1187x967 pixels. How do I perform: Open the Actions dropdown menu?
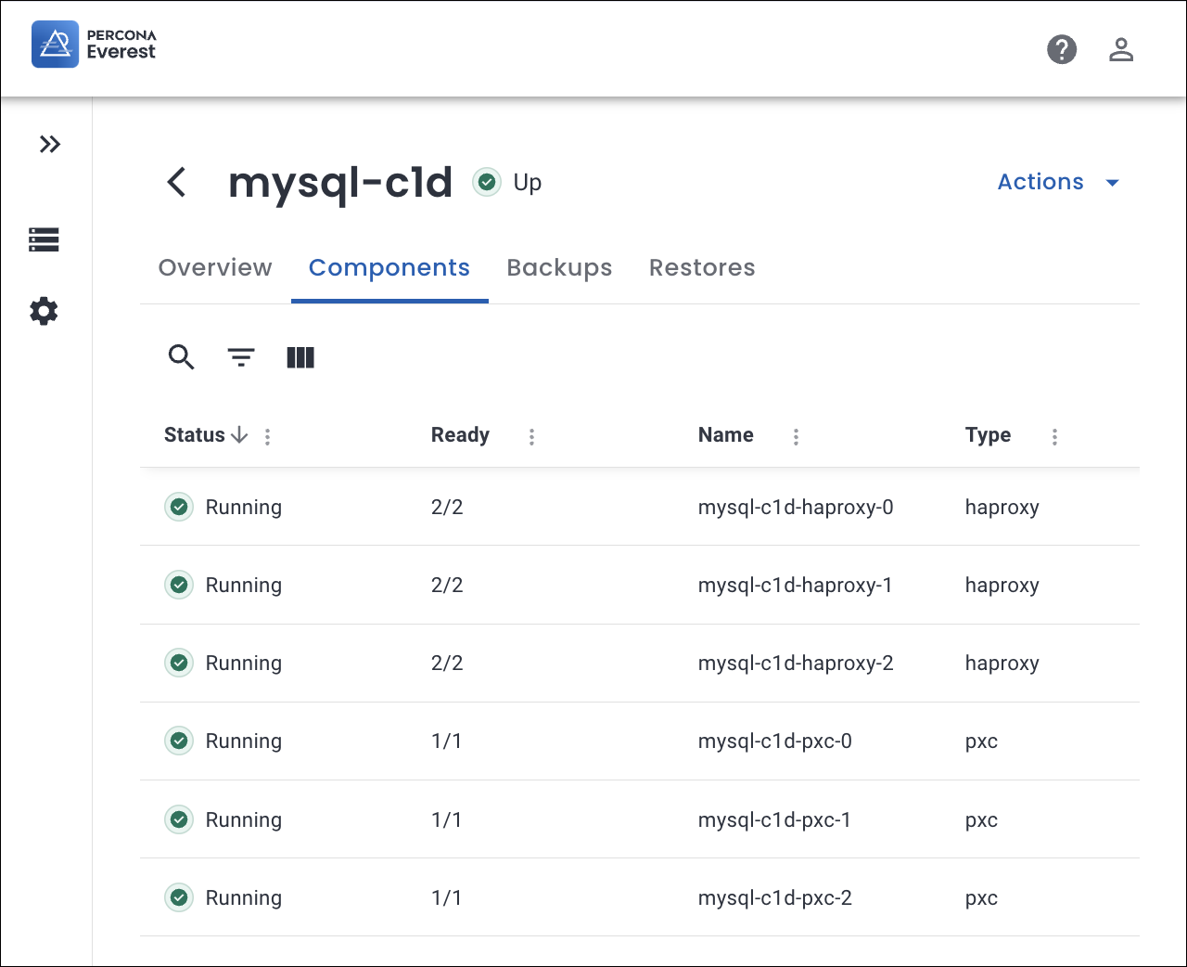pos(1058,182)
